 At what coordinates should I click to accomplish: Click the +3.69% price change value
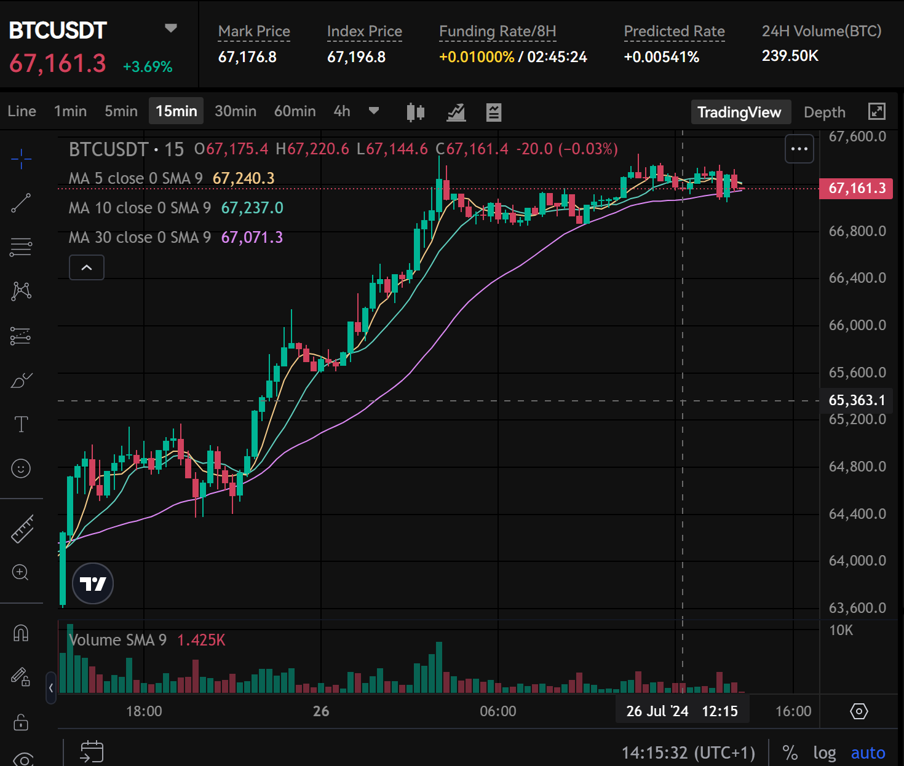(148, 67)
